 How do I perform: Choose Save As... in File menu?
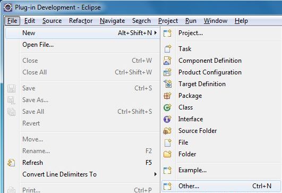[x=83, y=100]
